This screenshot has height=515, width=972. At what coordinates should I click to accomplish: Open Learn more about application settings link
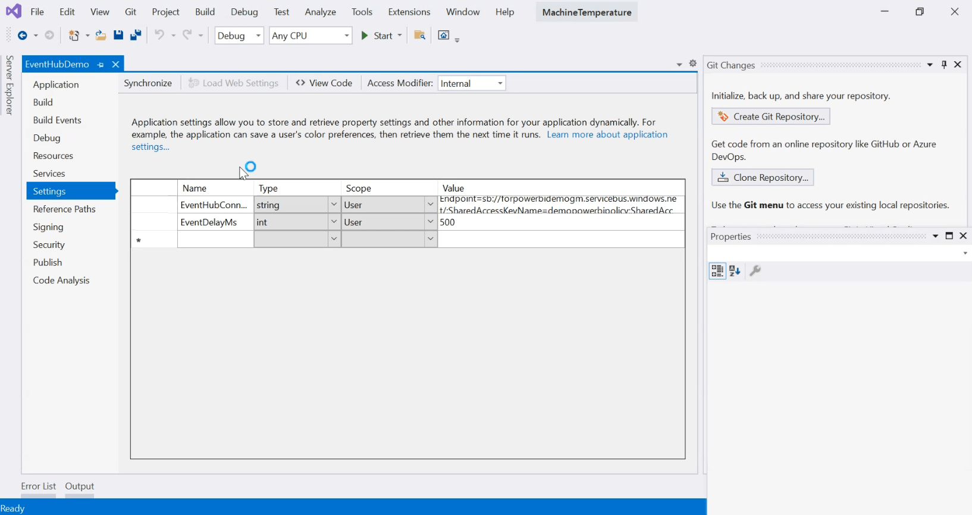coord(607,135)
